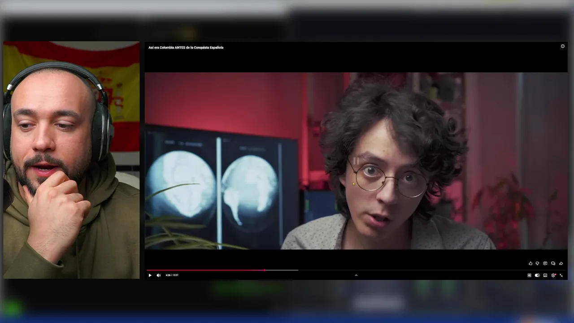Open the live chat bubbles icon
This screenshot has width=574, height=323.
pos(553,264)
